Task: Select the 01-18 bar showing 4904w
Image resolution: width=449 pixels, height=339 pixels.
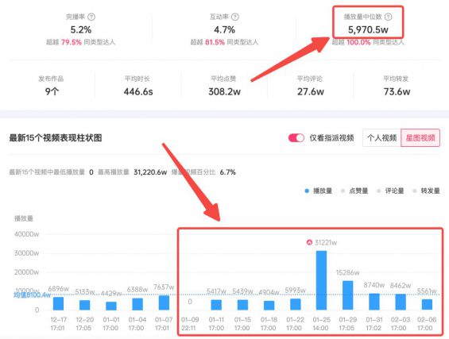Action: 269,306
